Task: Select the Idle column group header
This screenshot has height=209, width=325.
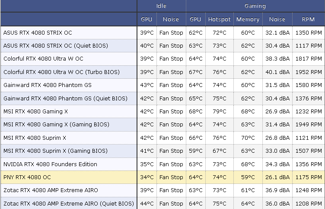Action: click(x=161, y=6)
